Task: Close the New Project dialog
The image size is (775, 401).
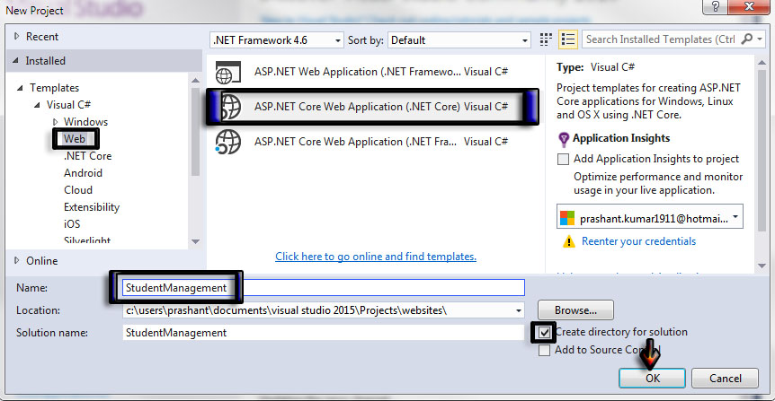Action: coord(749,6)
